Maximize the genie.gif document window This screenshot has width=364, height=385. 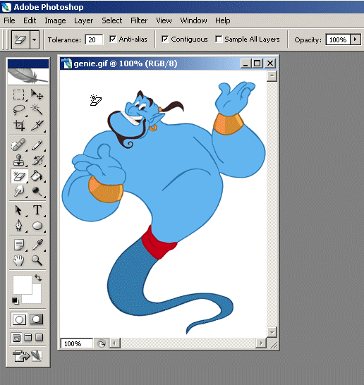click(257, 63)
